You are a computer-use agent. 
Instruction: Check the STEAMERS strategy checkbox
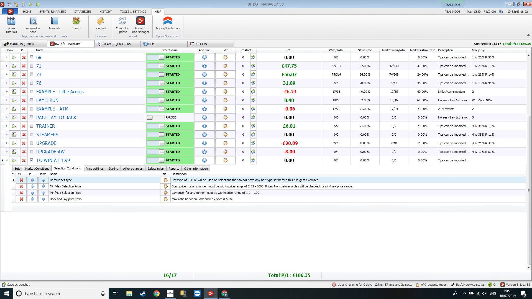(x=31, y=135)
